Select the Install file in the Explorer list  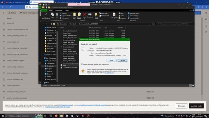tap(65, 65)
